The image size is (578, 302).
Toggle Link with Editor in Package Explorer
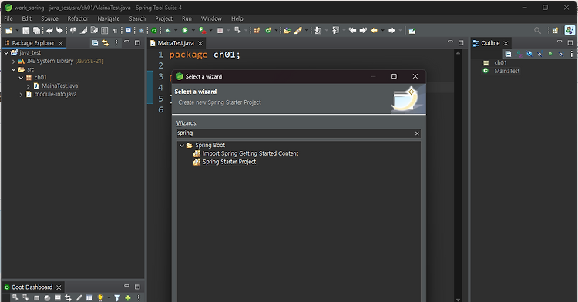tap(106, 43)
